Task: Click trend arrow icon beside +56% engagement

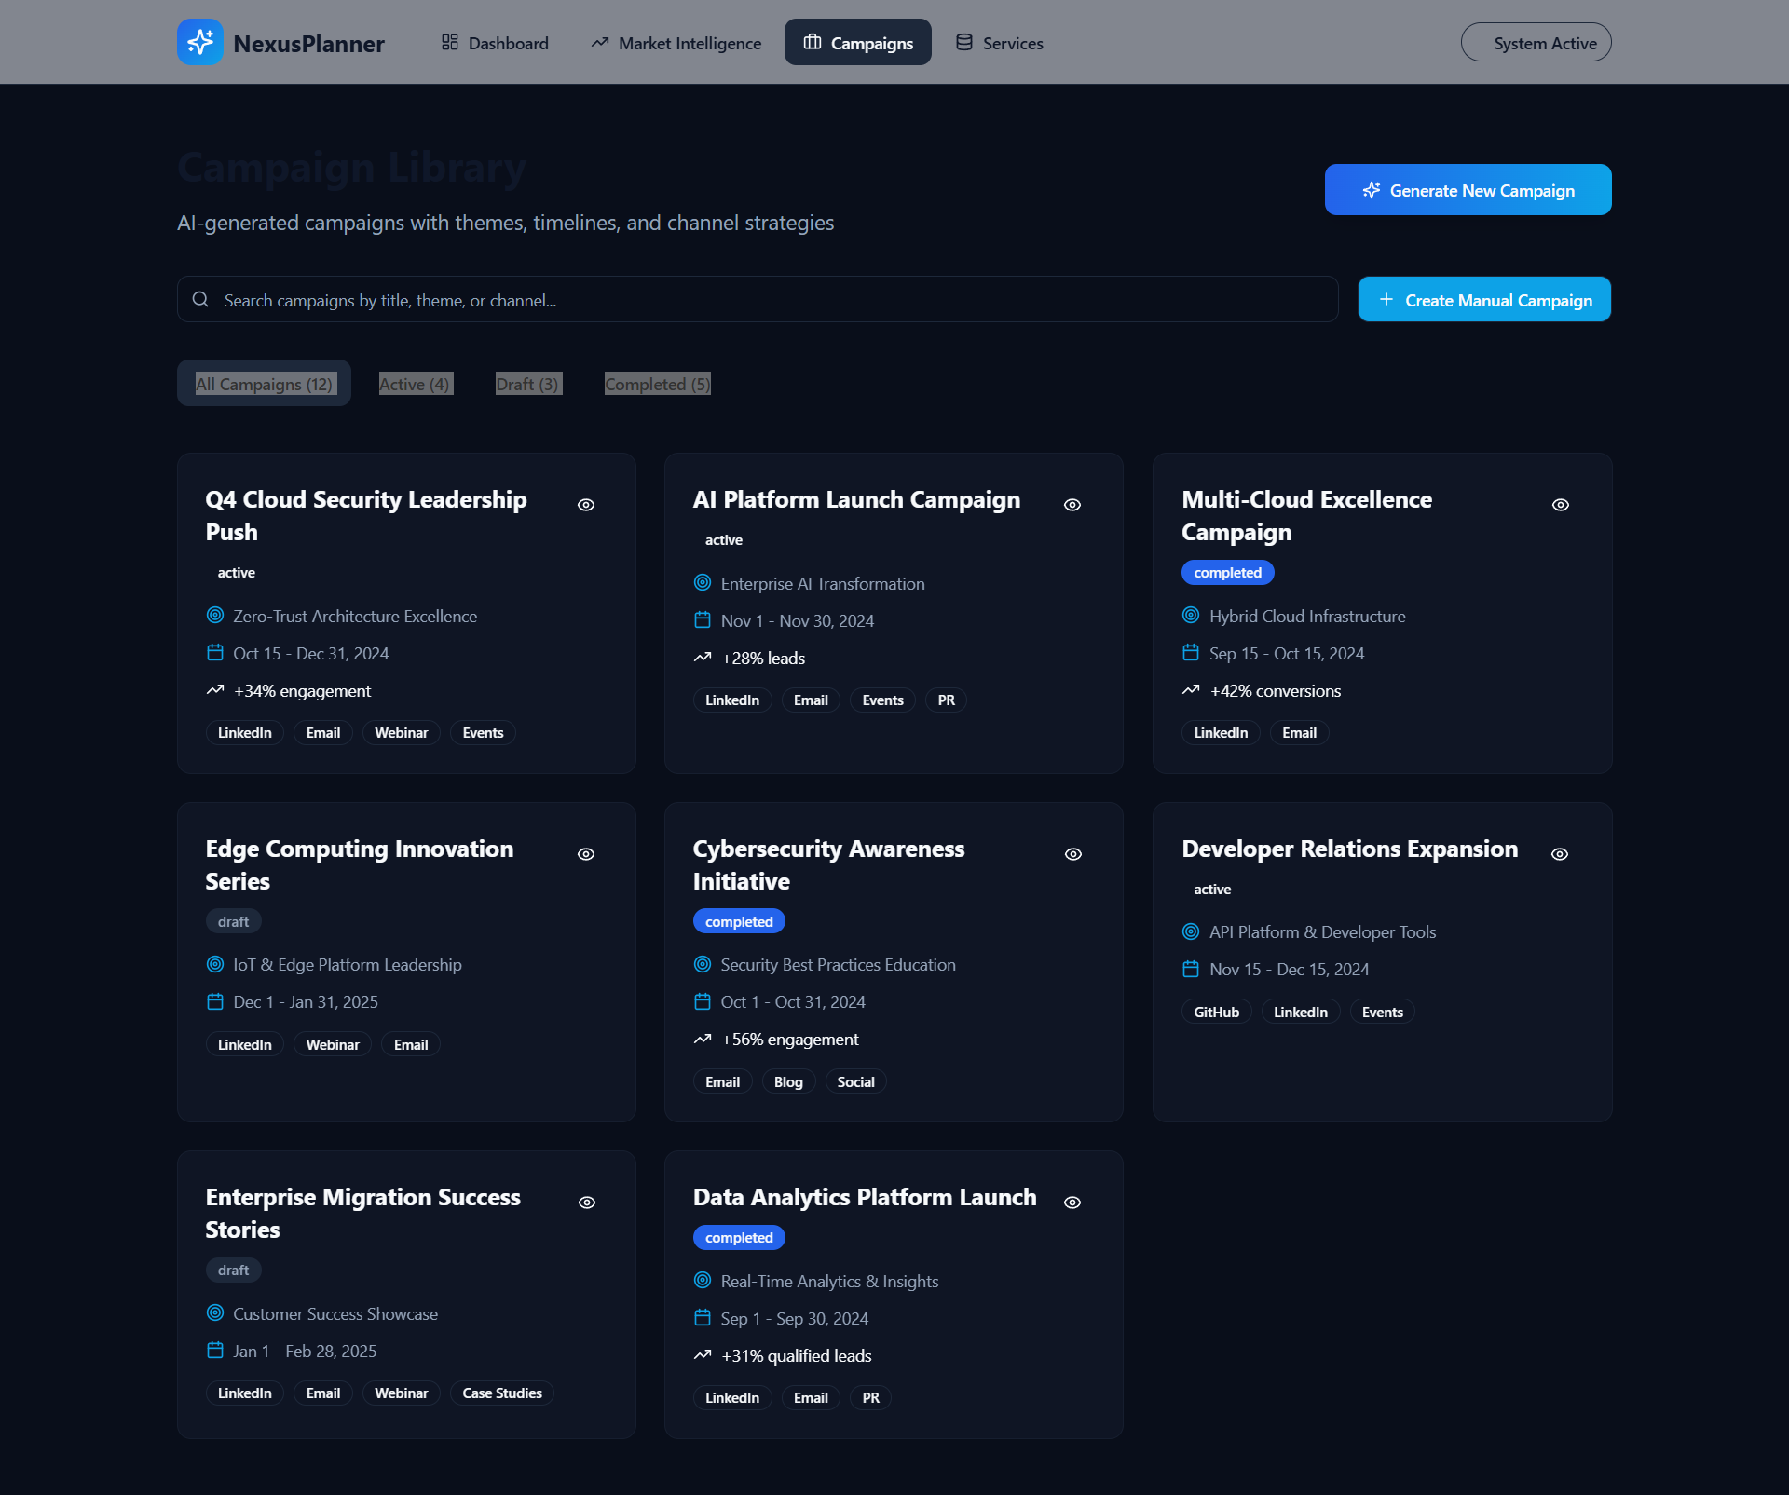Action: (703, 1040)
